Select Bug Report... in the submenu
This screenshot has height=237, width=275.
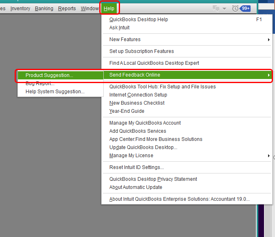point(61,83)
